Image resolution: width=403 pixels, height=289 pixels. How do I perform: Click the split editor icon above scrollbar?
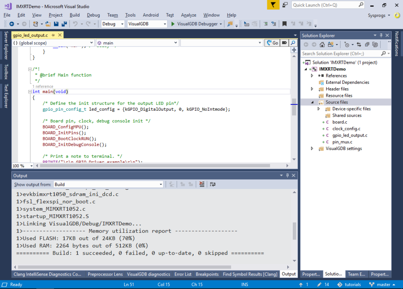(294, 50)
